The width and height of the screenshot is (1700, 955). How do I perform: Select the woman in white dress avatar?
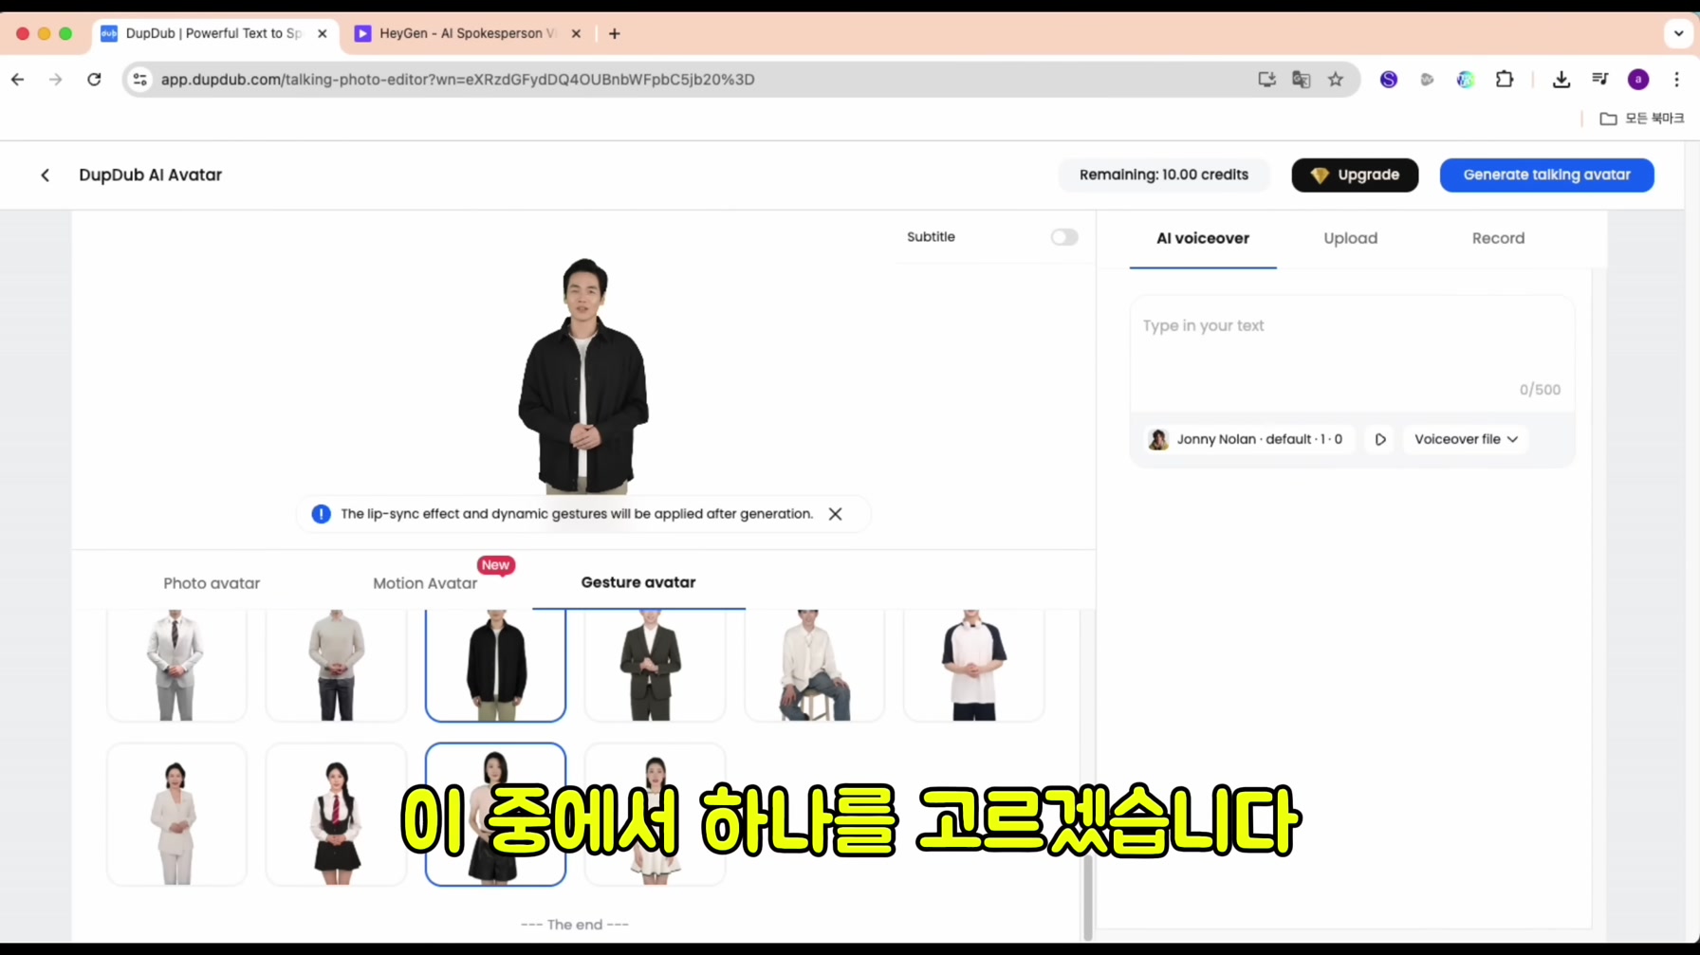pyautogui.click(x=655, y=815)
